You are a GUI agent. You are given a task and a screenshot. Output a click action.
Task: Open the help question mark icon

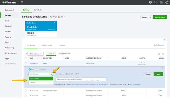pos(167,2)
